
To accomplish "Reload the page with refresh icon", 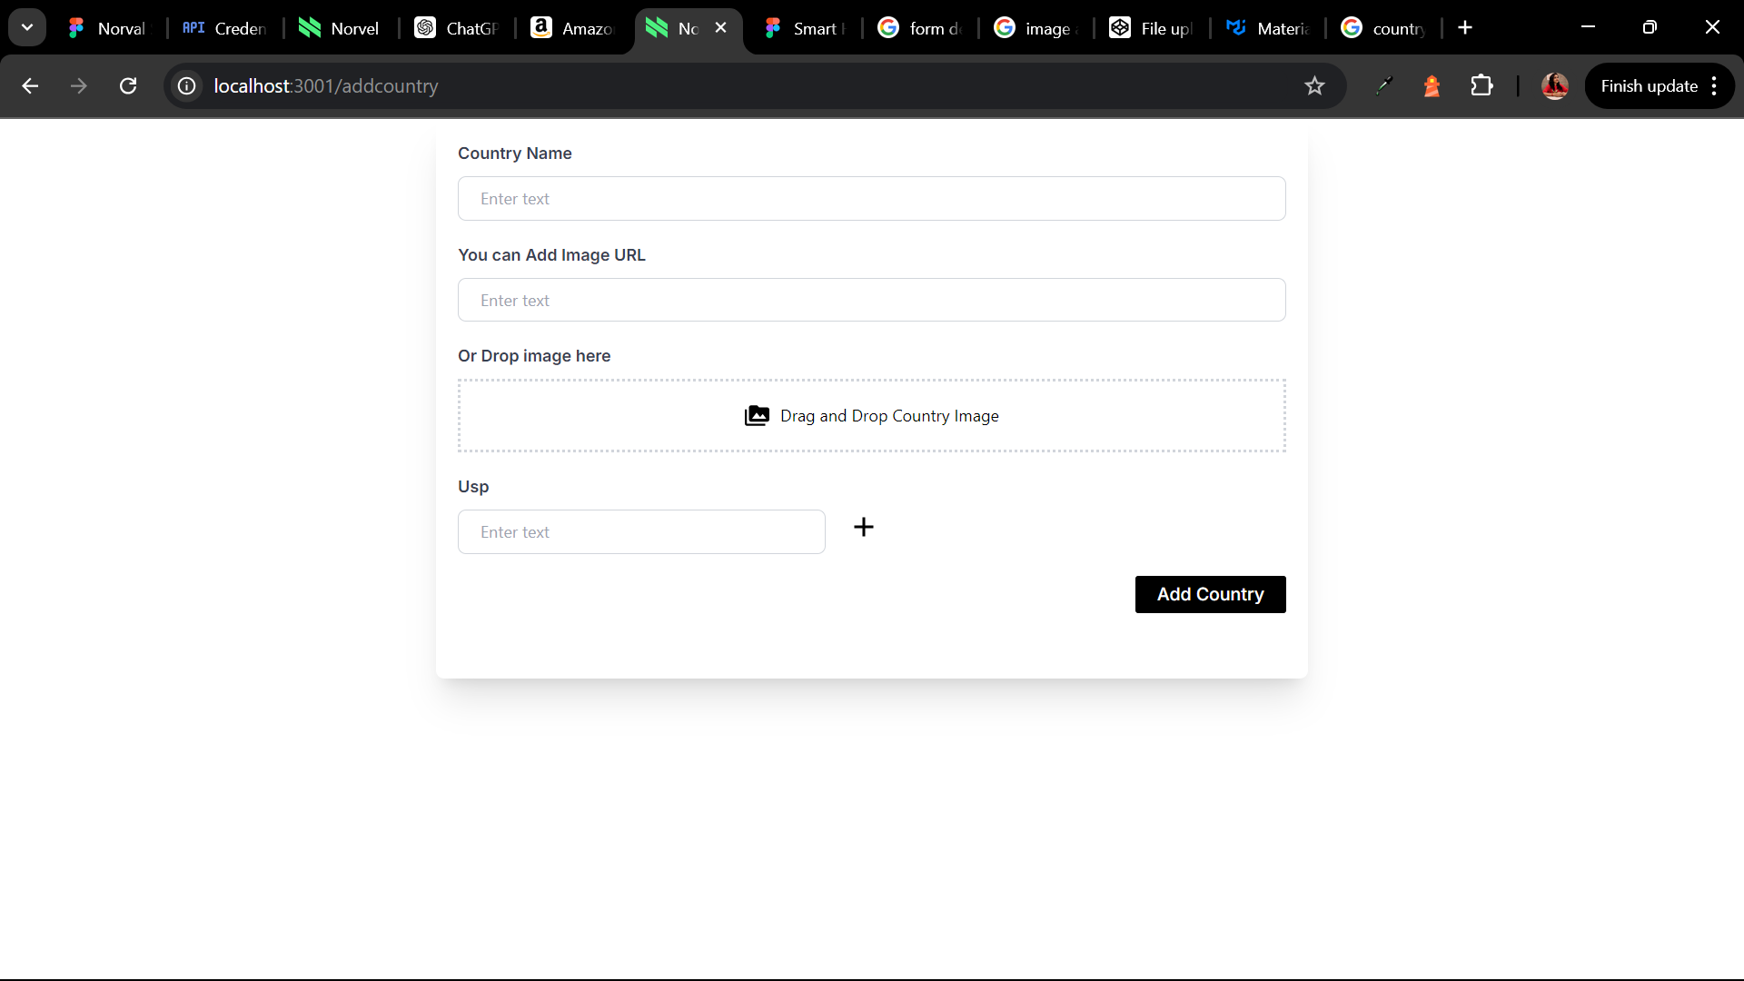I will [x=128, y=85].
